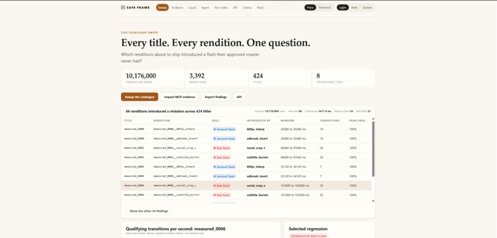The width and height of the screenshot is (497, 238).
Task: Click the 'Red flash 23' summary count
Action: click(363, 111)
